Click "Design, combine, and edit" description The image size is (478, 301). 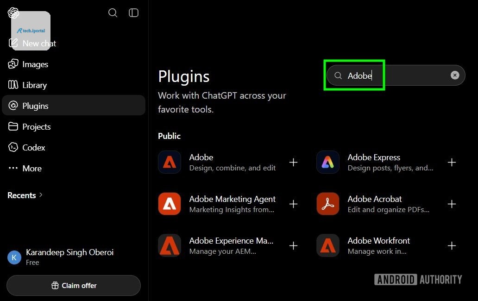(x=233, y=168)
